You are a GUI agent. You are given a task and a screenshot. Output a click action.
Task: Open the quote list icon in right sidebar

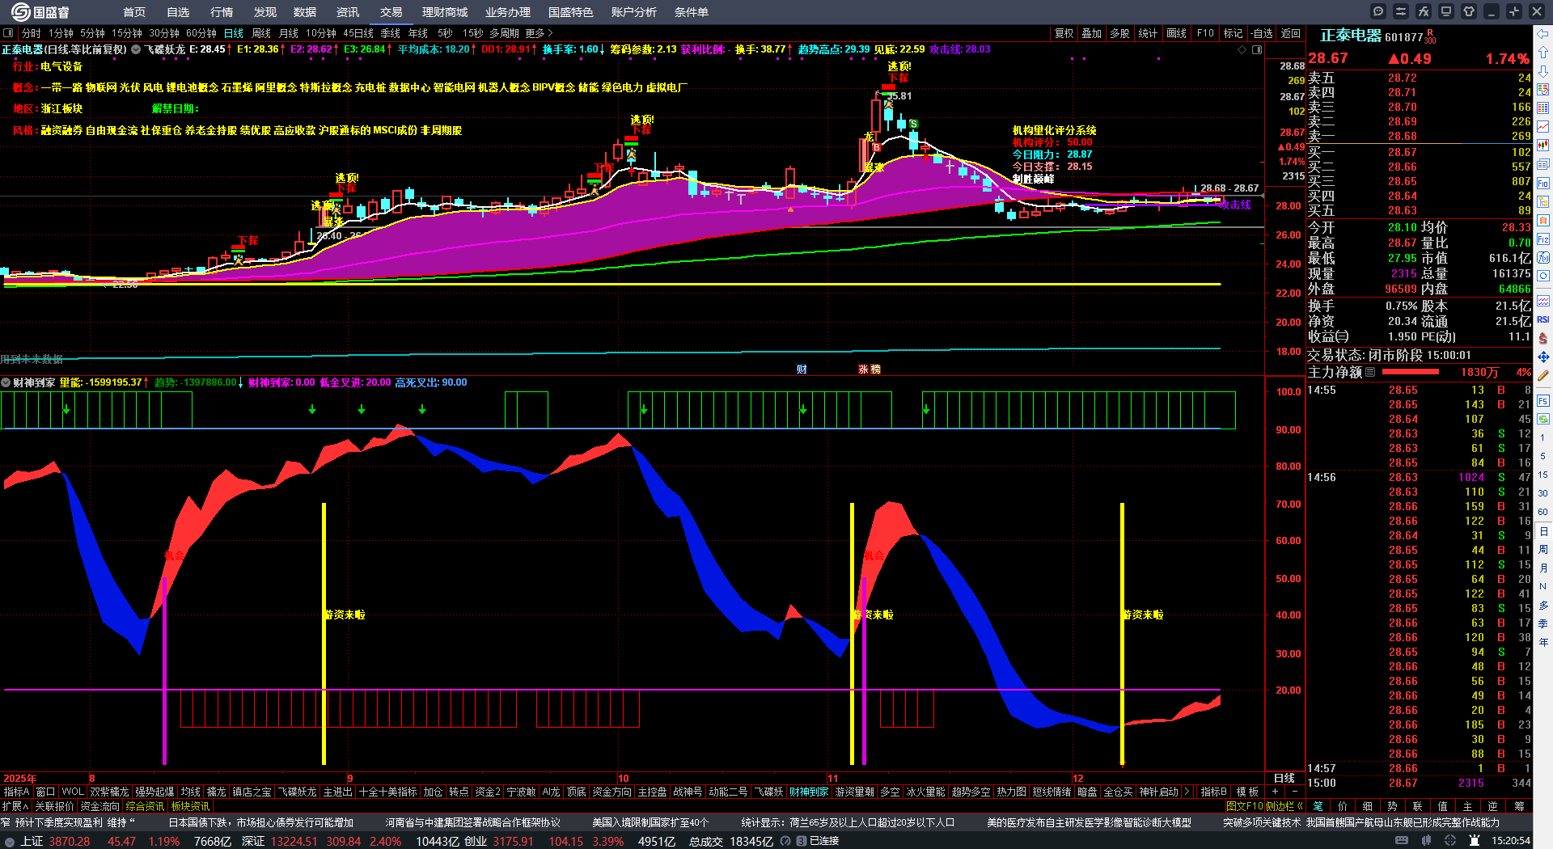[x=1543, y=90]
